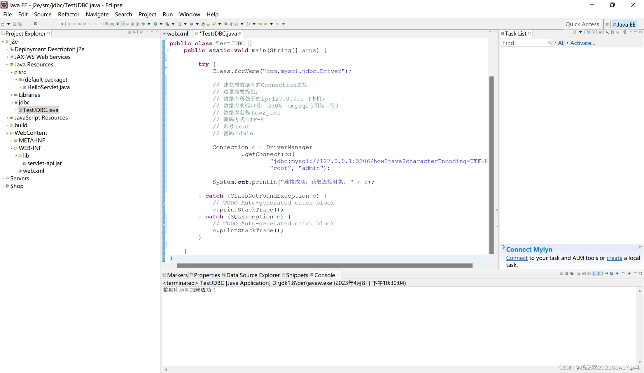Image resolution: width=644 pixels, height=373 pixels.
Task: Click Activate... link in Task List
Action: 582,43
